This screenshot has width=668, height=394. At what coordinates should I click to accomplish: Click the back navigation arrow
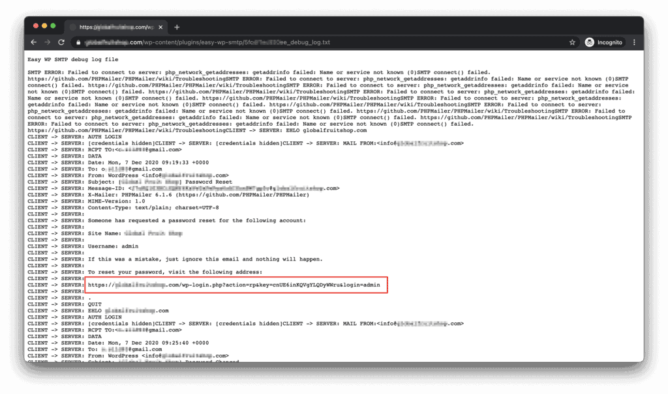click(x=33, y=42)
